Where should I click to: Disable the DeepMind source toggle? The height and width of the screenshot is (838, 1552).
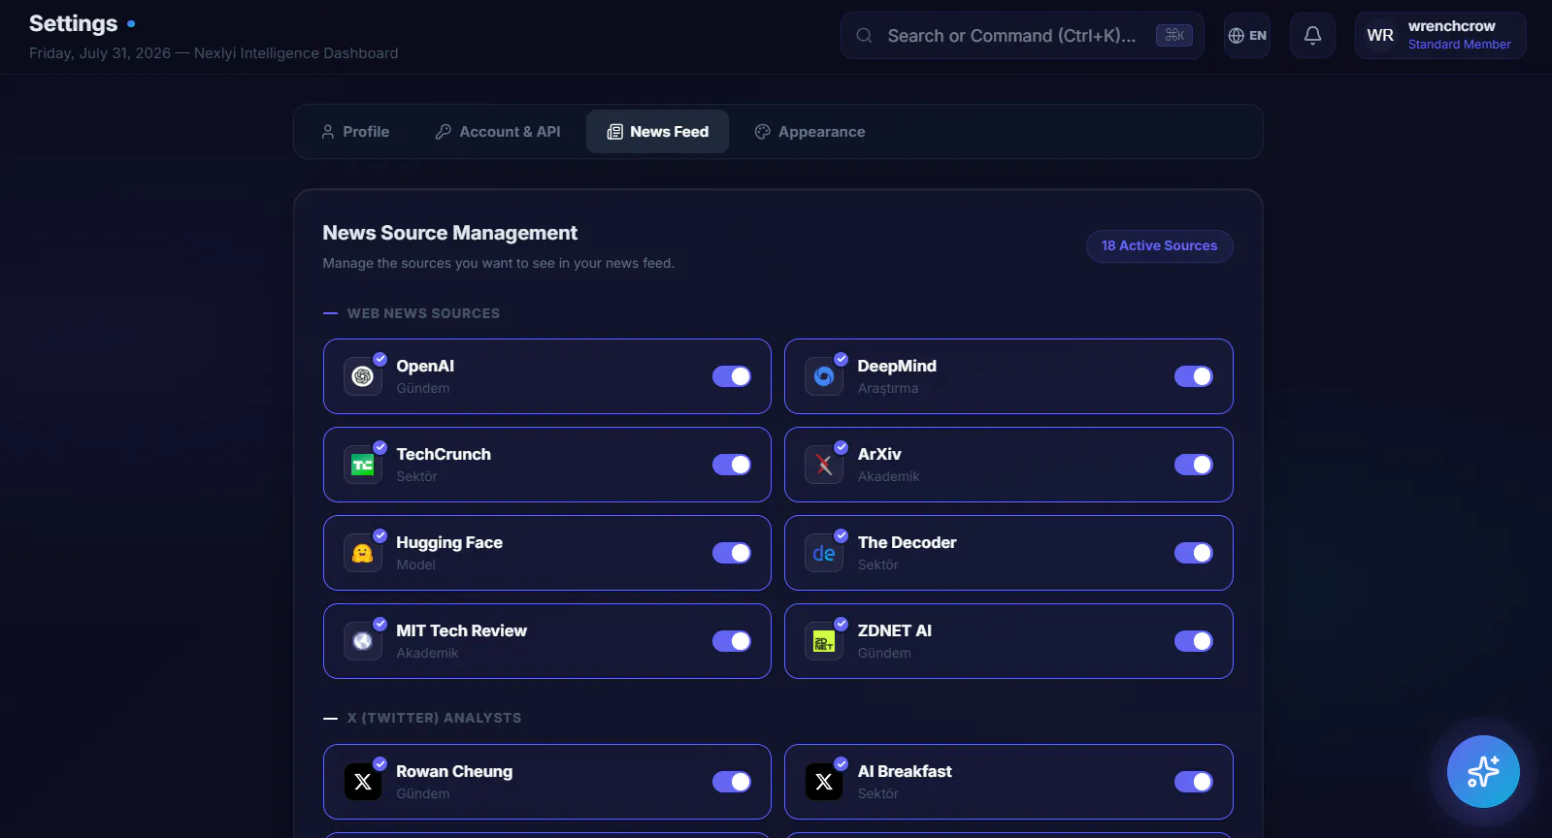pyautogui.click(x=1194, y=376)
